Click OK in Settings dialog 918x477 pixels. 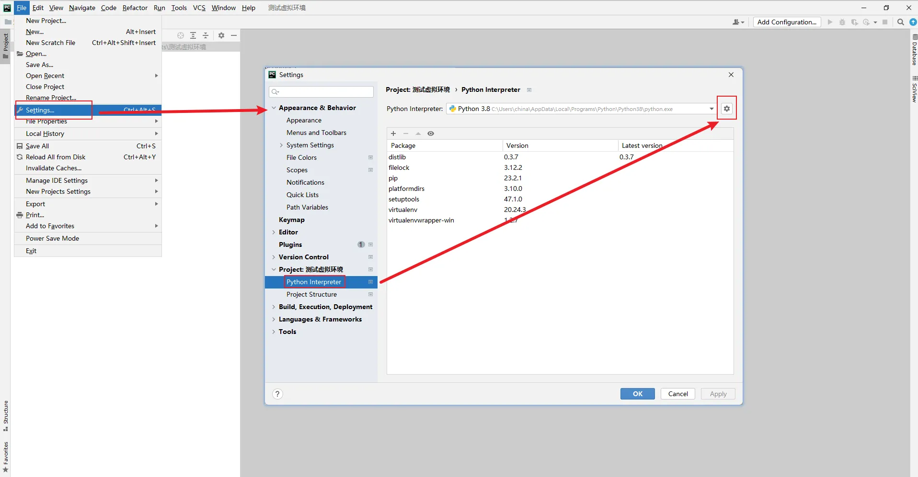pyautogui.click(x=637, y=394)
